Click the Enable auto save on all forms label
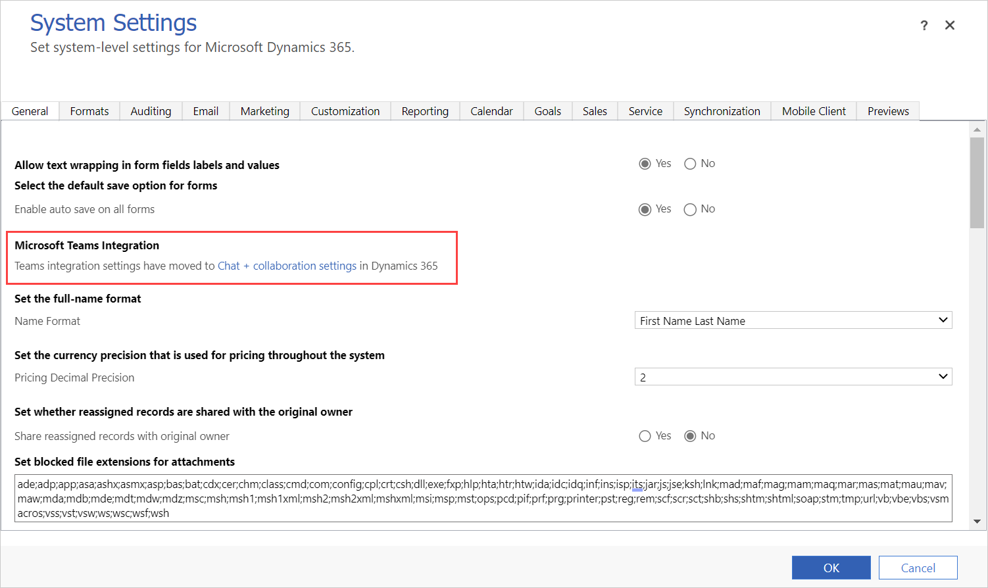This screenshot has width=988, height=588. [x=84, y=209]
